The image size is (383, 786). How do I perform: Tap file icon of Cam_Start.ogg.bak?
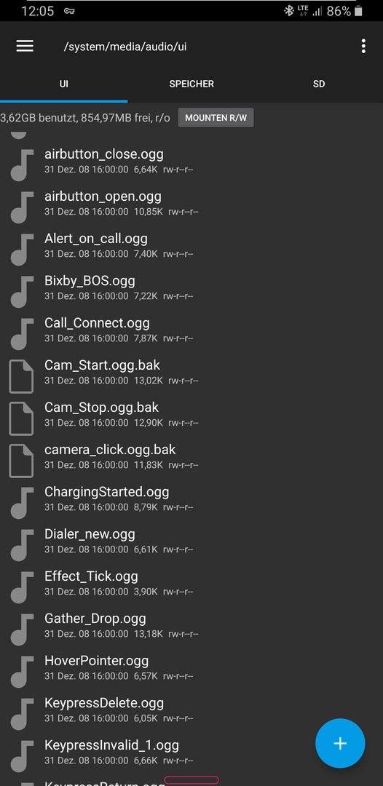click(x=22, y=376)
